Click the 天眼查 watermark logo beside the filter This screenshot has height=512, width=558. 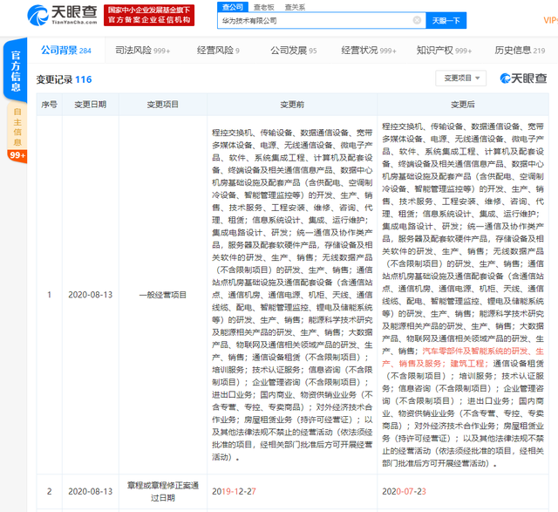point(522,79)
